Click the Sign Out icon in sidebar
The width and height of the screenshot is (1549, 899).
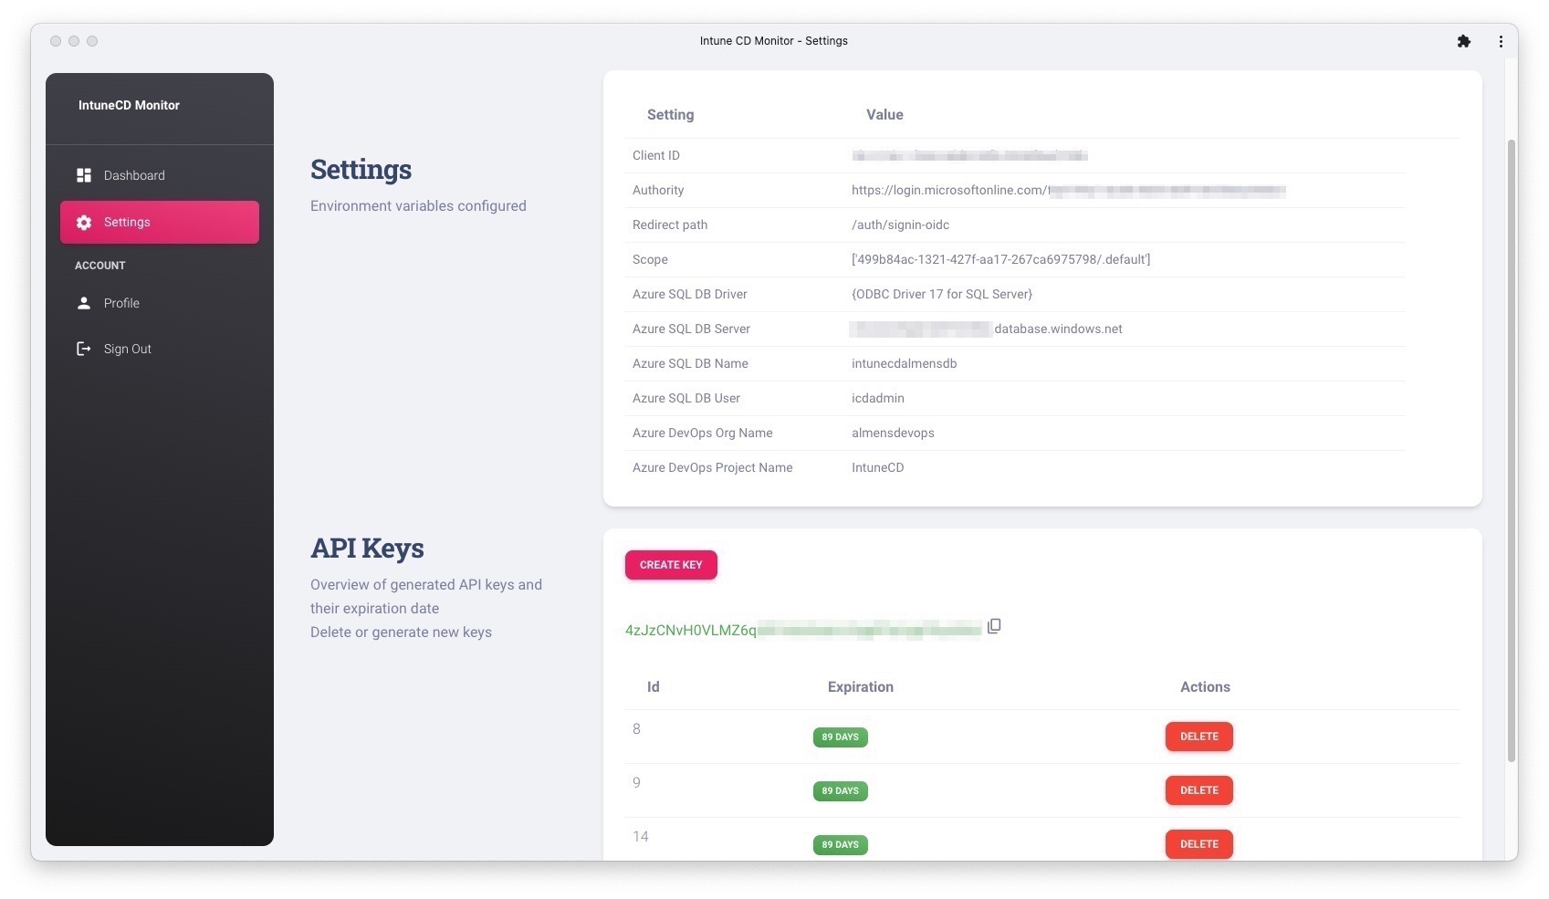click(x=84, y=348)
